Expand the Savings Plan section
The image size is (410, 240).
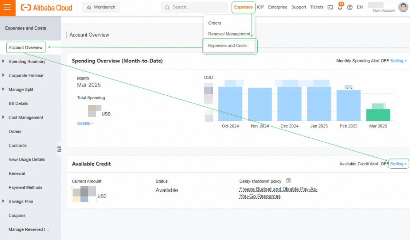click(x=3, y=201)
